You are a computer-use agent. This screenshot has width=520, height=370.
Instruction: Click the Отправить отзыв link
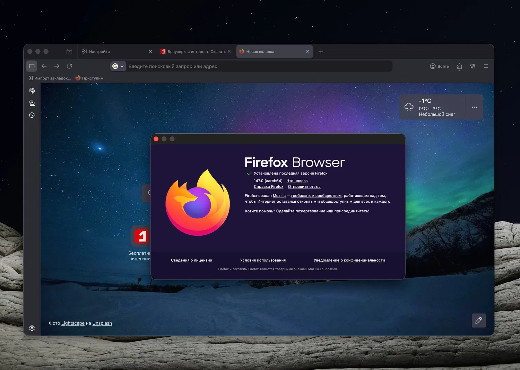tap(304, 187)
